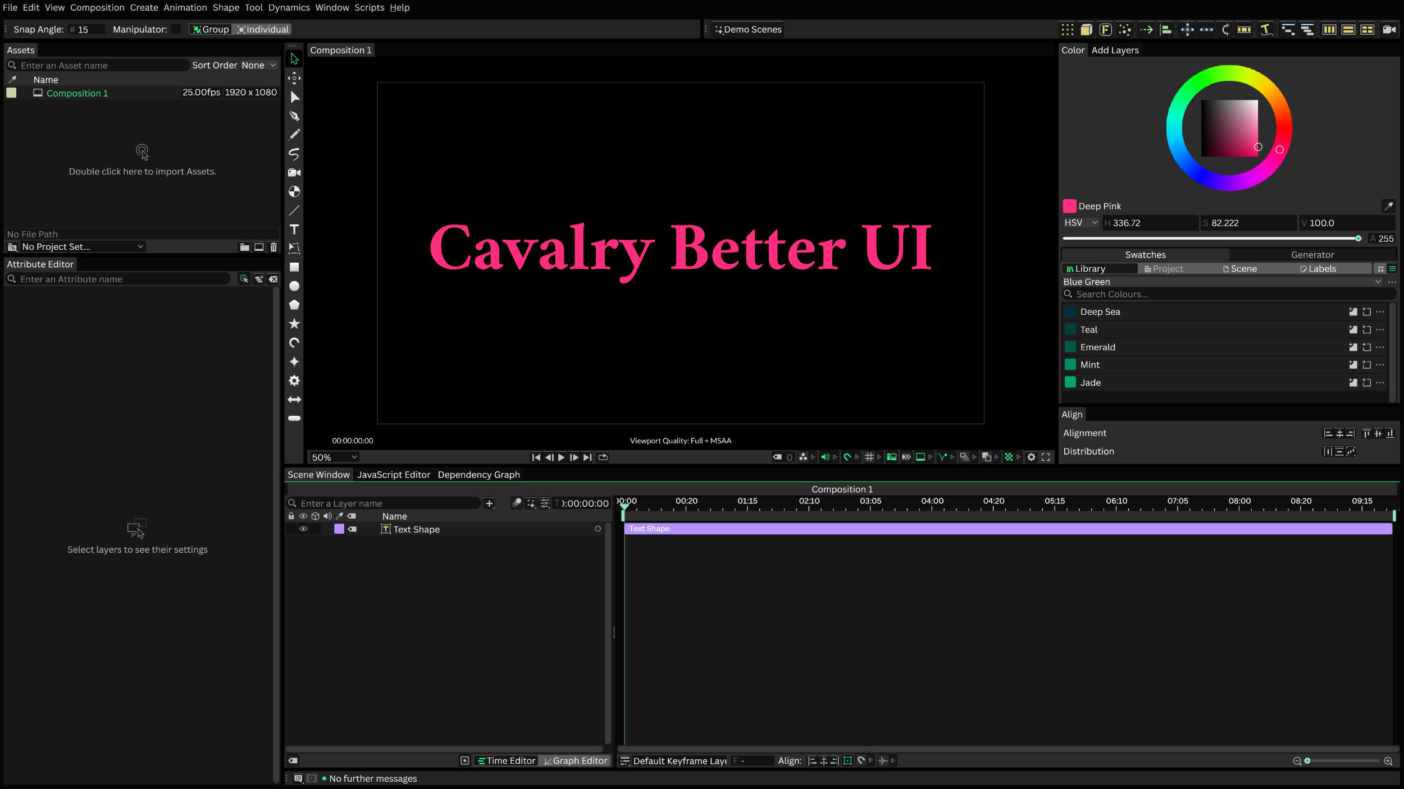Select the Pen tool in the toolbar
The height and width of the screenshot is (789, 1404).
[294, 116]
